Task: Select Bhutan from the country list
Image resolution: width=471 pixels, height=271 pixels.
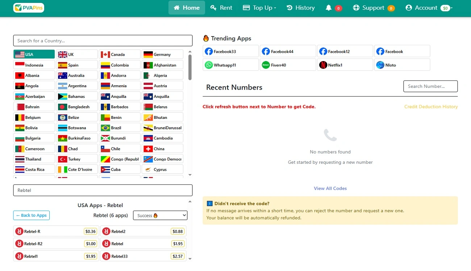Action: pos(162,117)
